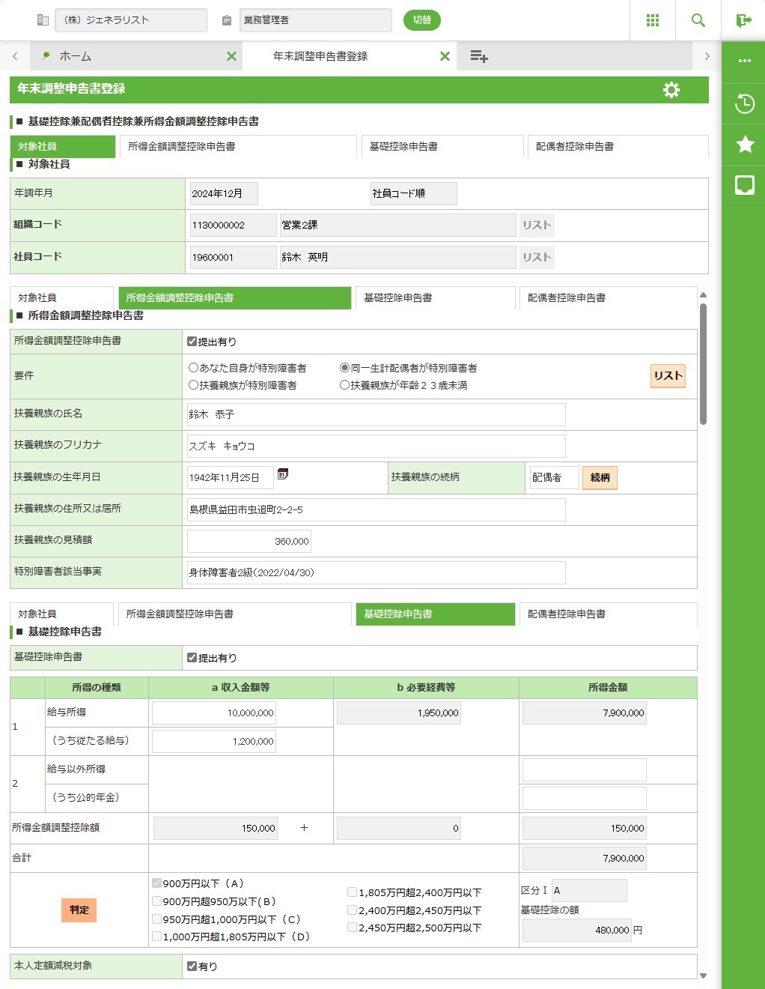Click the search magnifier icon
Viewport: 765px width, 989px height.
coord(698,20)
